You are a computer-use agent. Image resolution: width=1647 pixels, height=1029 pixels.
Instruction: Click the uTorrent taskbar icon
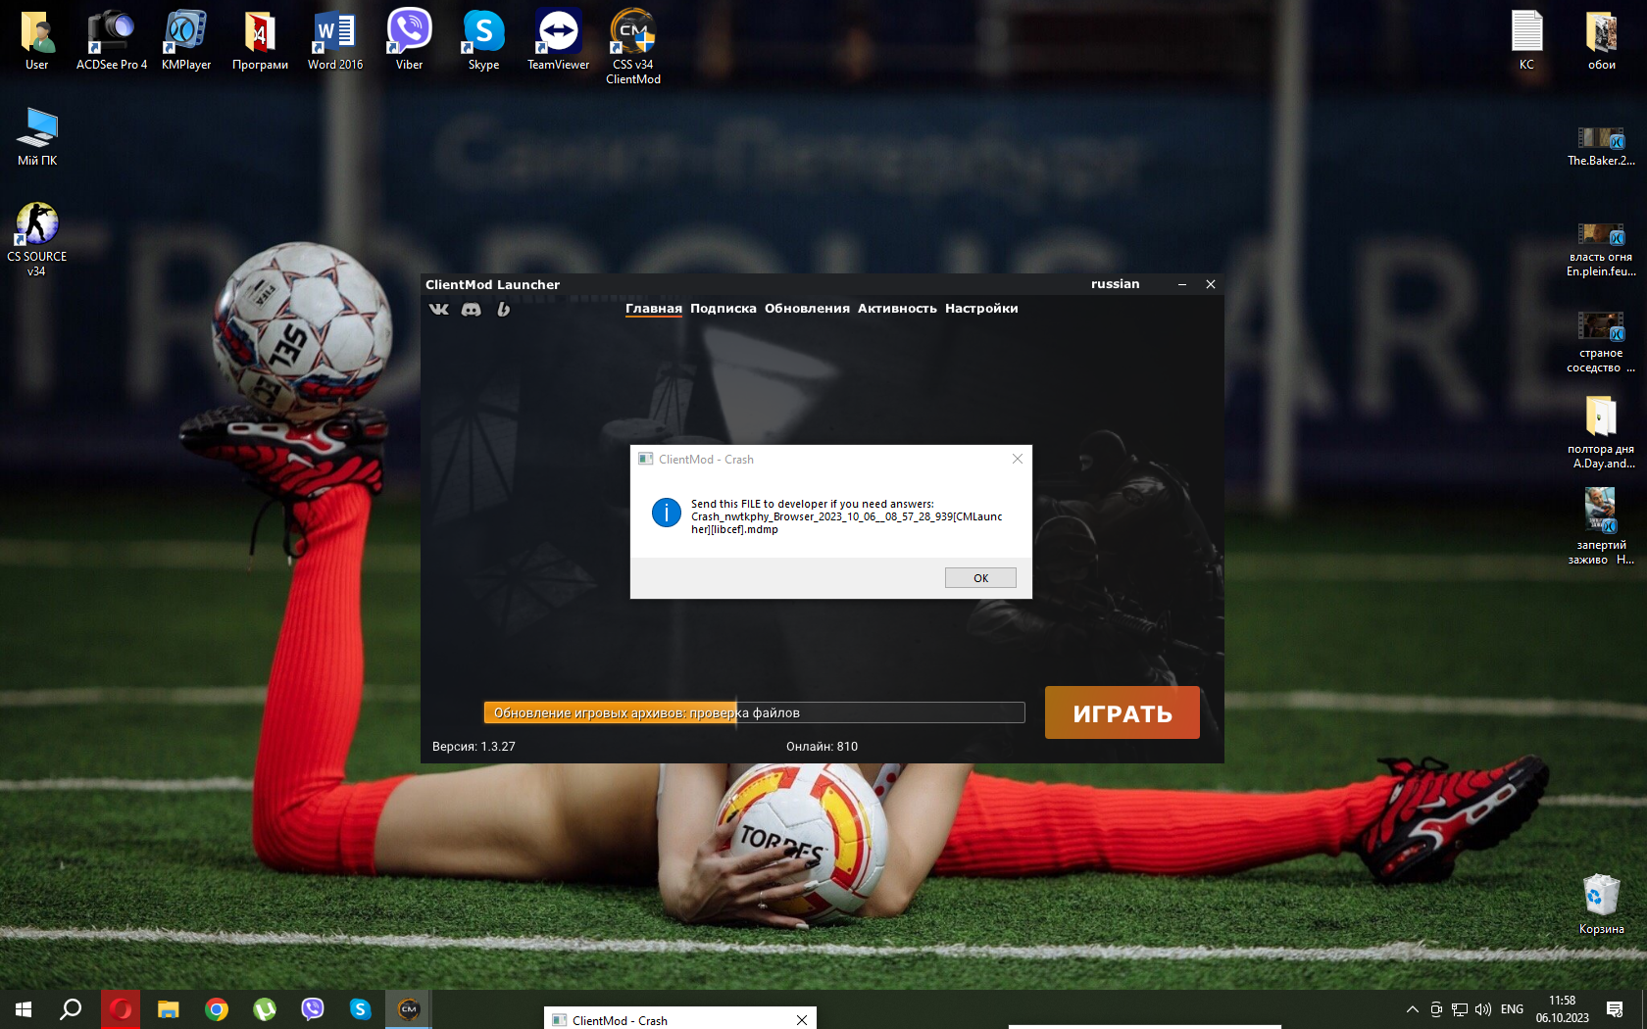[265, 1008]
